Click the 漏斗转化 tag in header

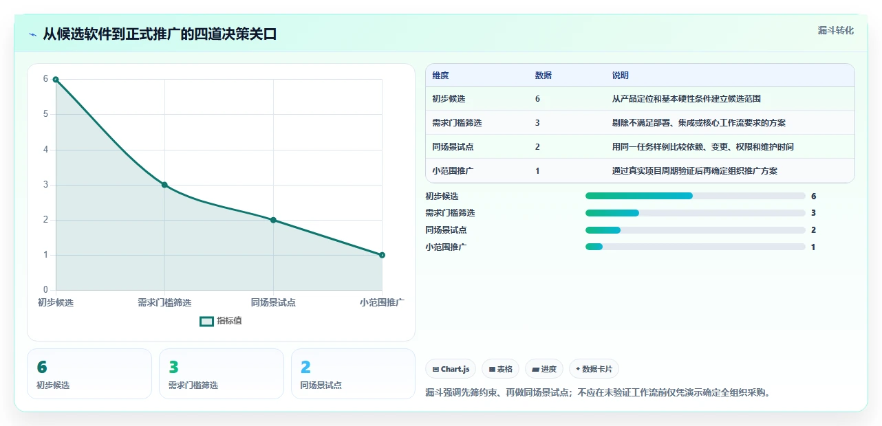click(836, 30)
